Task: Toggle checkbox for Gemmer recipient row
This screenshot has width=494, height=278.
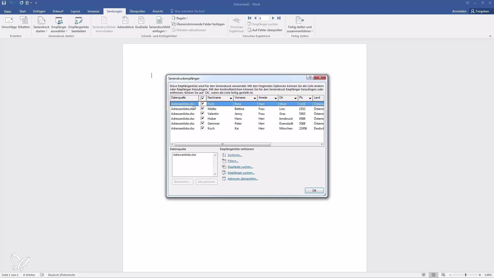Action: [x=202, y=123]
